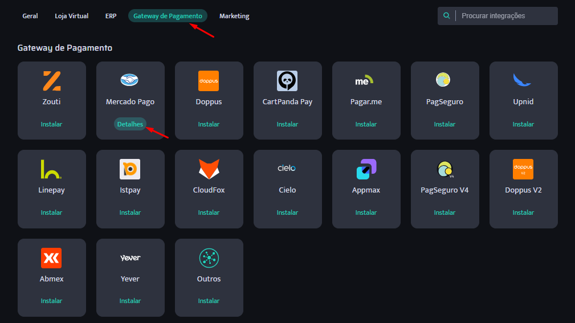The width and height of the screenshot is (575, 323).
Task: Click the Appmax logo icon
Action: coord(366,169)
